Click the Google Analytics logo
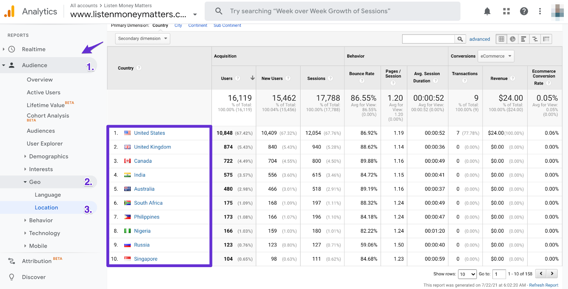 (x=10, y=11)
